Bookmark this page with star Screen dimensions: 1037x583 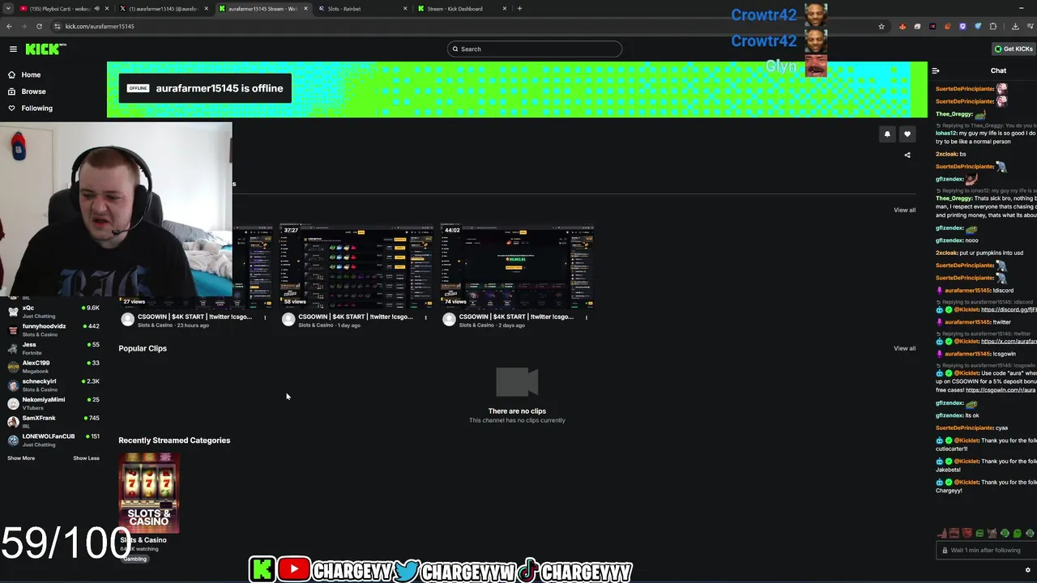[881, 26]
